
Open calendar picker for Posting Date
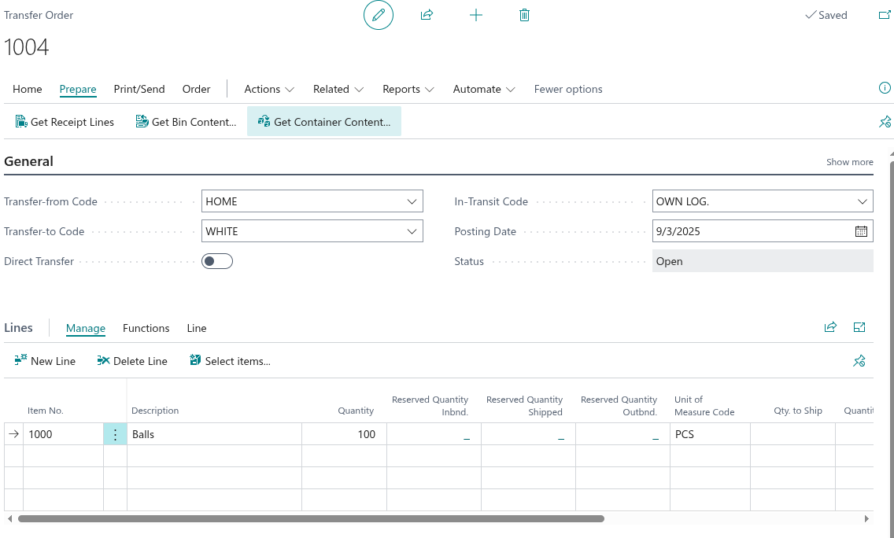coord(861,231)
